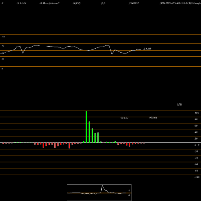The height and width of the screenshot is (201, 201).
Task: Click the MR axis label 40
Action: [x=196, y=132]
